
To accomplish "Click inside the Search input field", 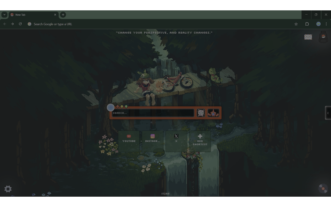I will pyautogui.click(x=153, y=113).
